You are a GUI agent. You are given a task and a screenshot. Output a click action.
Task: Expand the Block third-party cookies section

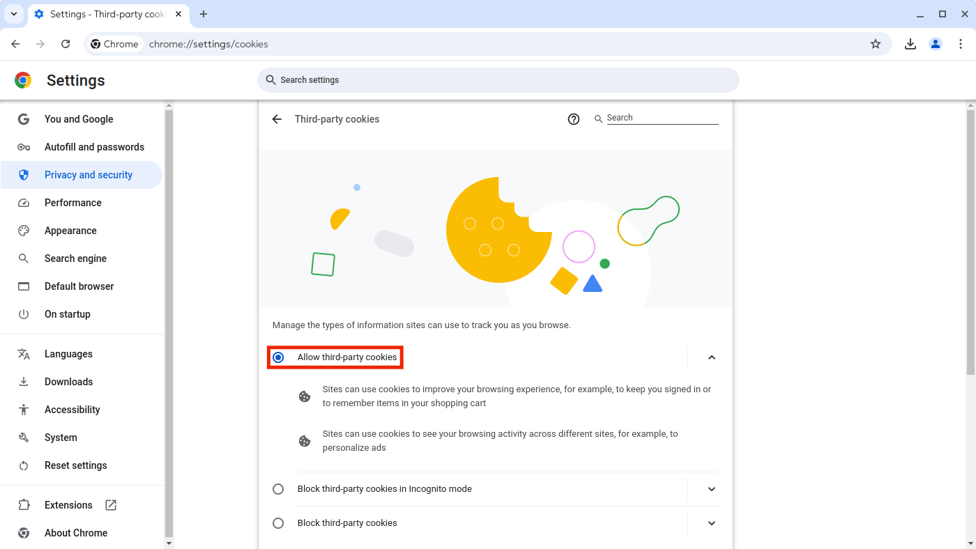pos(711,523)
